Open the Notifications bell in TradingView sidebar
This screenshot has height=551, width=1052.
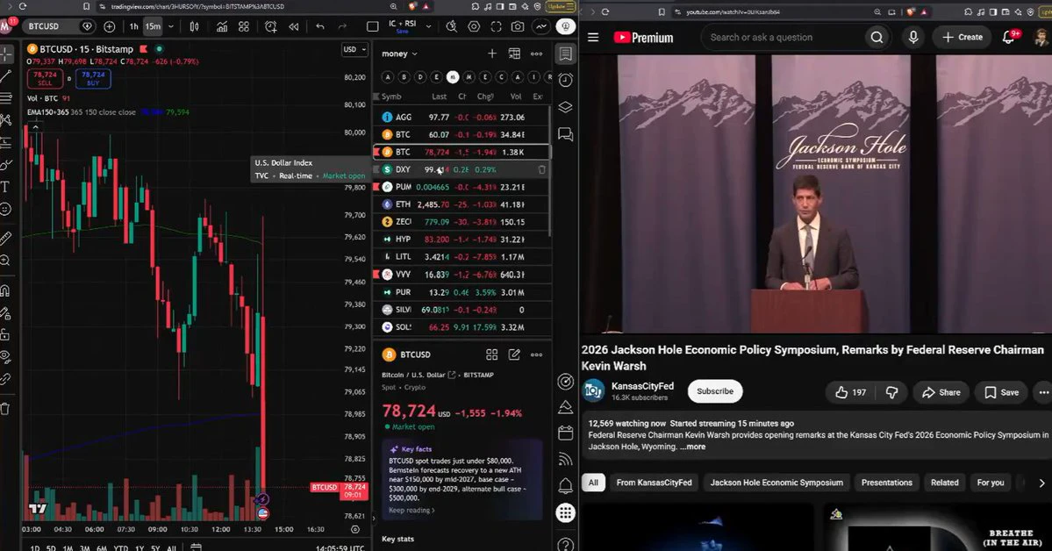click(x=566, y=485)
